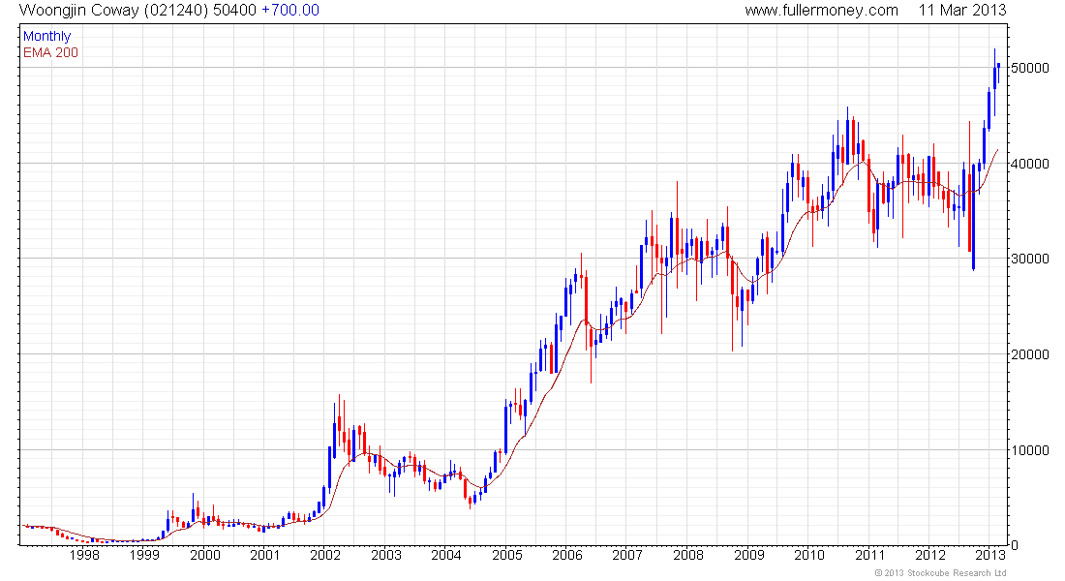Image resolution: width=1065 pixels, height=581 pixels.
Task: Click the Woongjin Coway (021240) chart title
Action: click(x=114, y=11)
